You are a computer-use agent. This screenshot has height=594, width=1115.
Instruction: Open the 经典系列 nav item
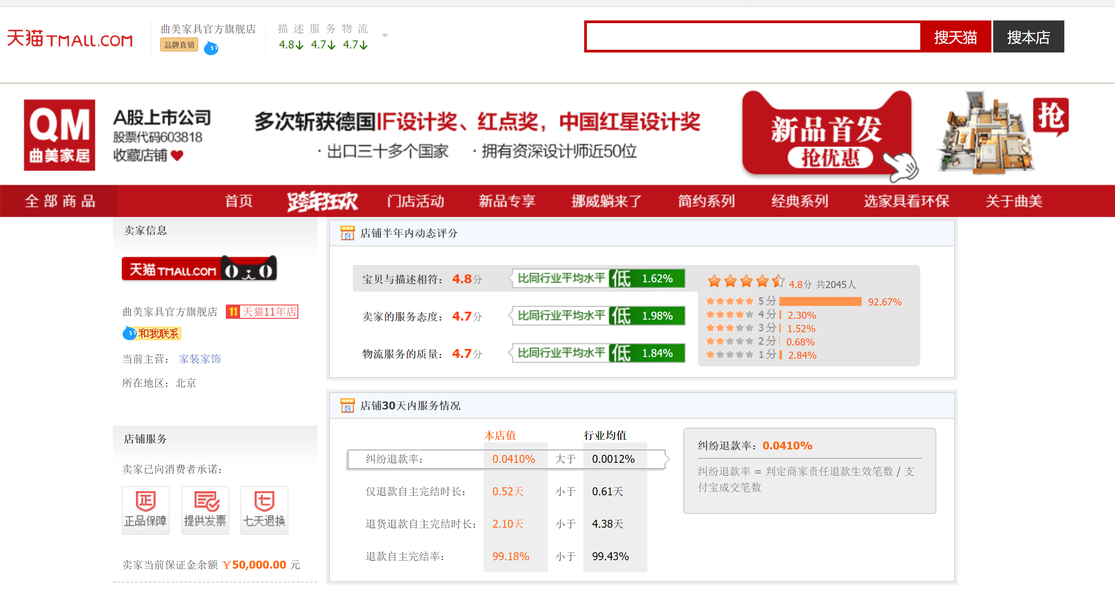(800, 201)
